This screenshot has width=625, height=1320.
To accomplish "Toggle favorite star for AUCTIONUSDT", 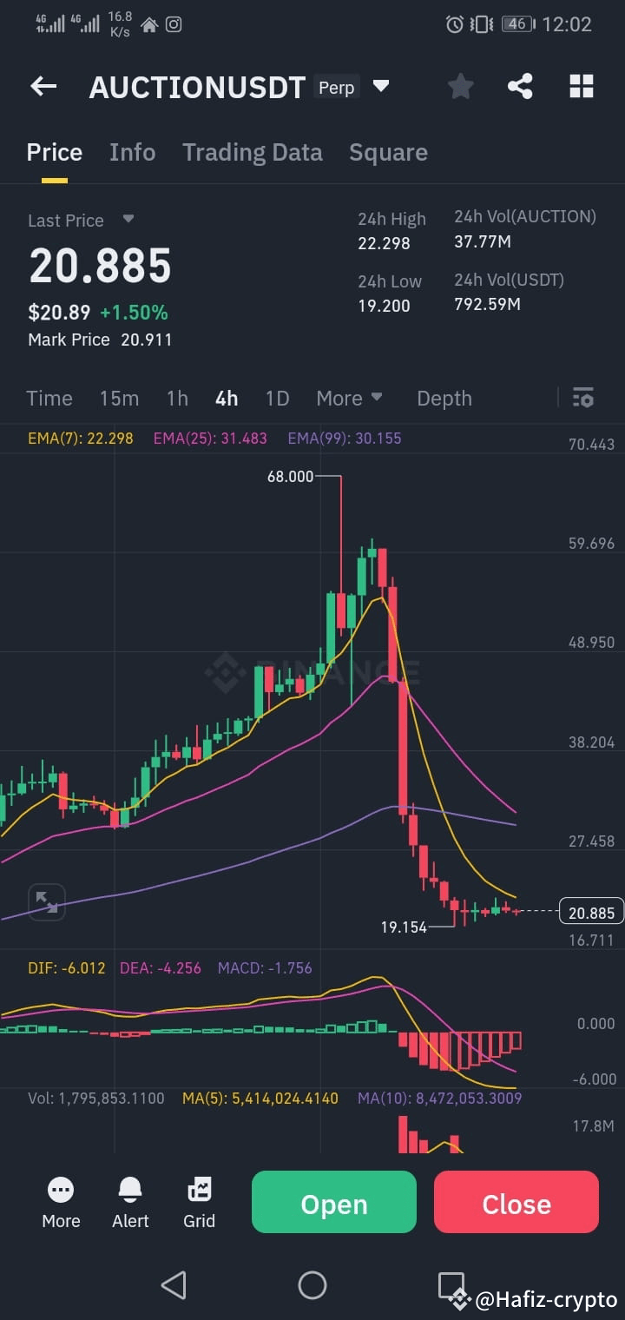I will point(460,85).
